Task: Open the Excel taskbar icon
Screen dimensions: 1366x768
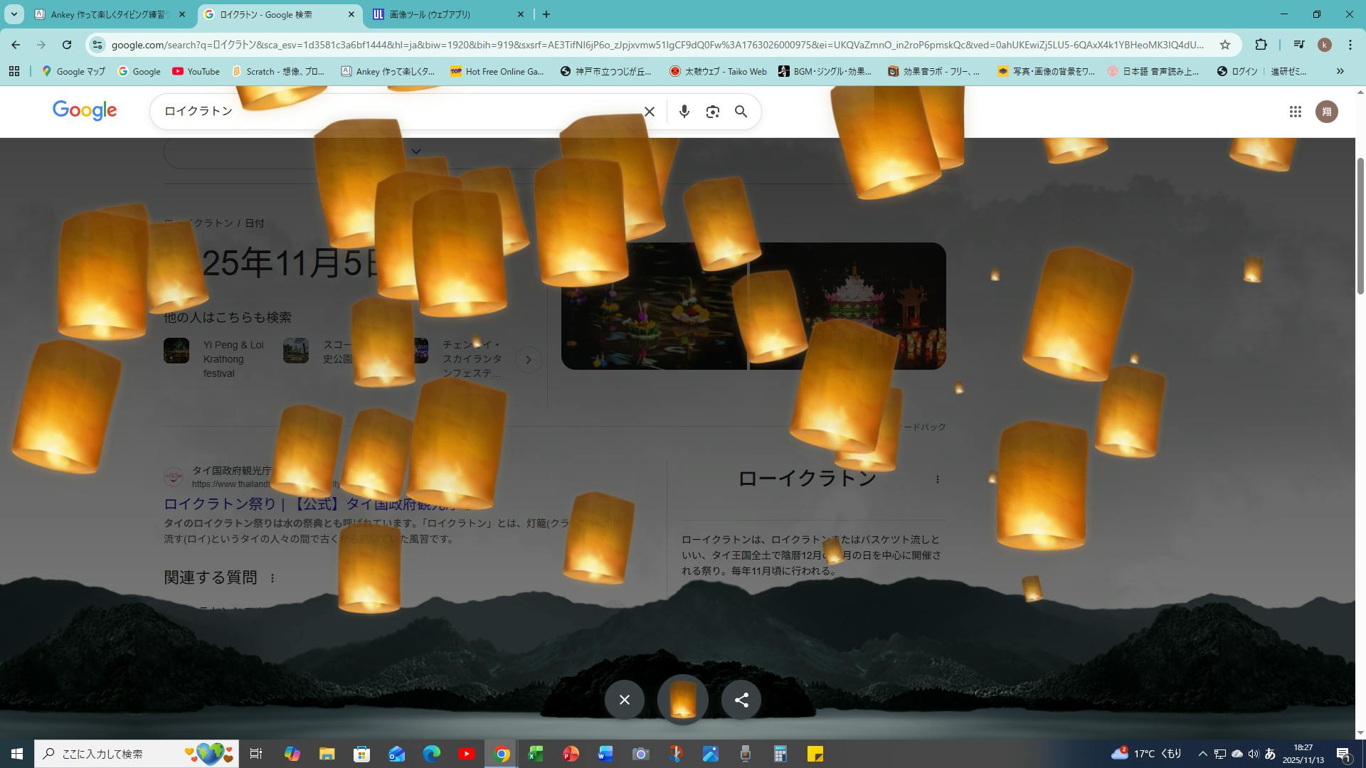Action: (x=536, y=754)
